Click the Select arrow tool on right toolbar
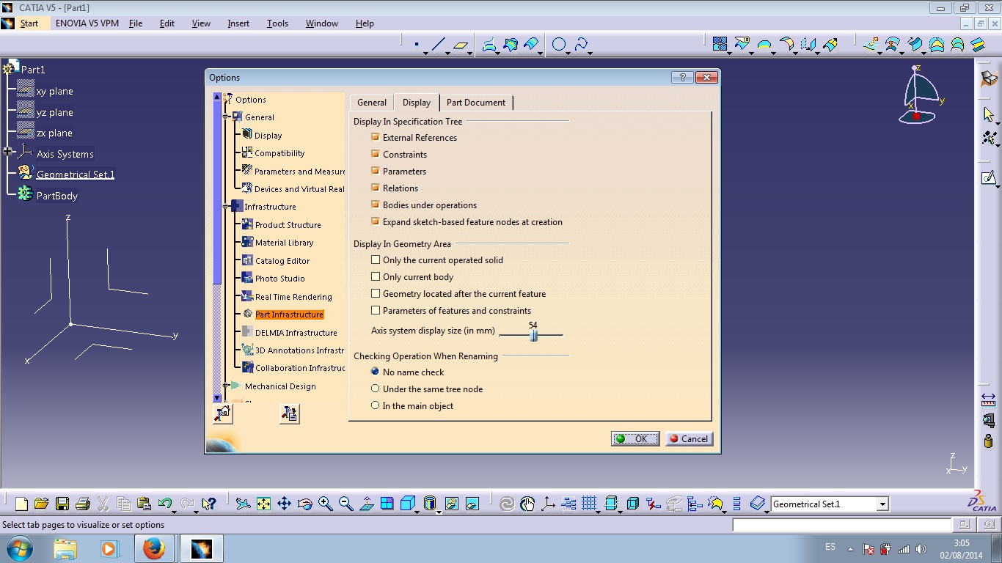The image size is (1002, 563). (988, 114)
